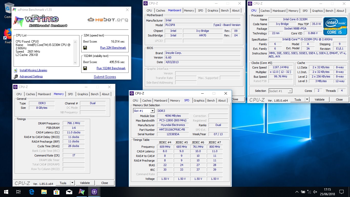This screenshot has height=197, width=350.
Task: Click the Core Speed value 1197.14 MHz
Action: click(x=280, y=67)
